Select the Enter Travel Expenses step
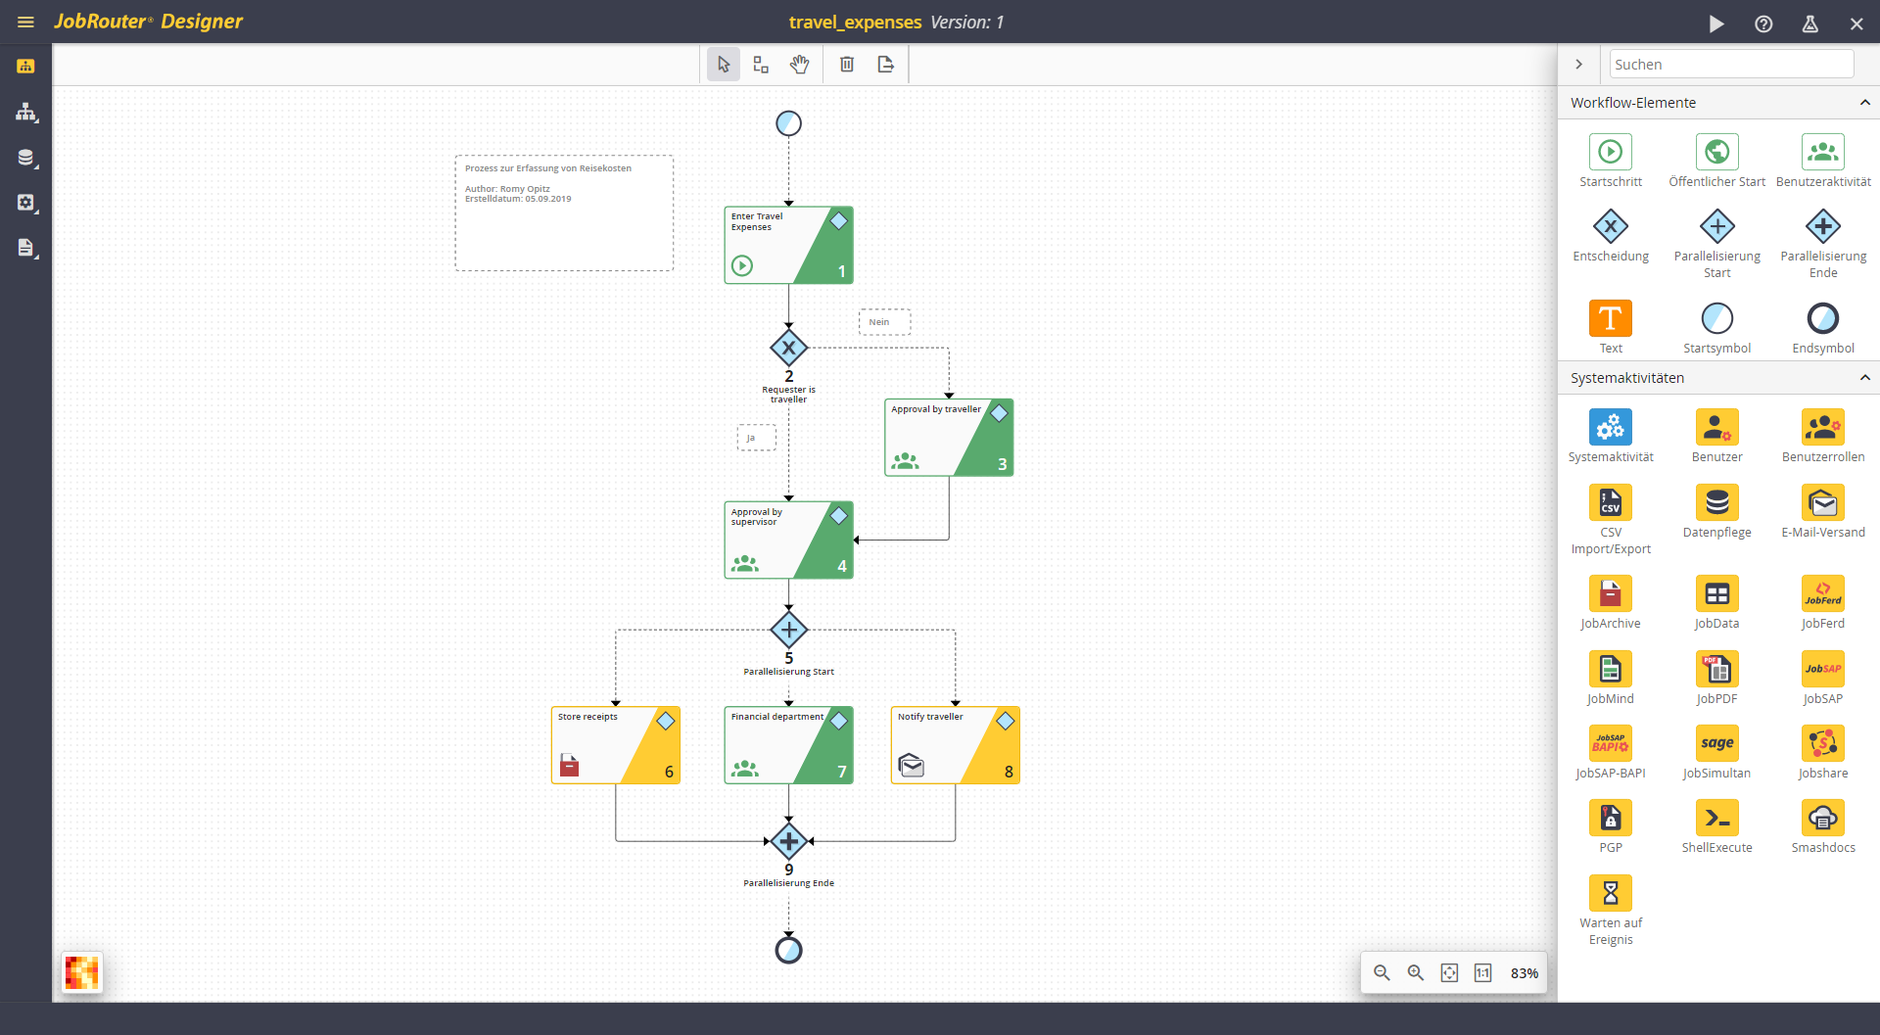Viewport: 1880px width, 1035px height. [x=788, y=245]
